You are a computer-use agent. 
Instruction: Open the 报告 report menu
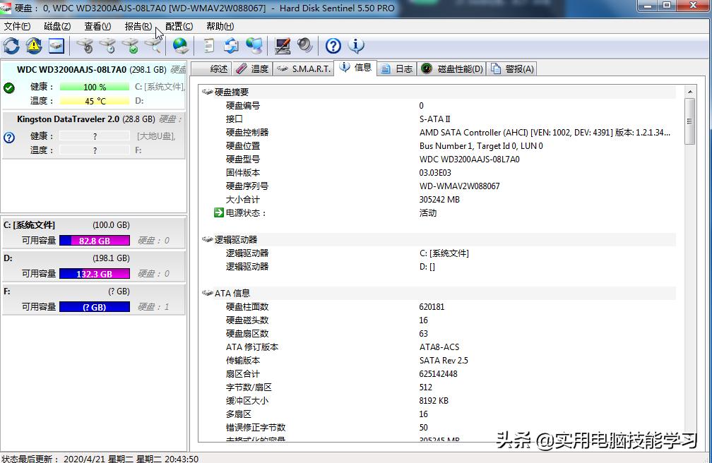point(138,26)
